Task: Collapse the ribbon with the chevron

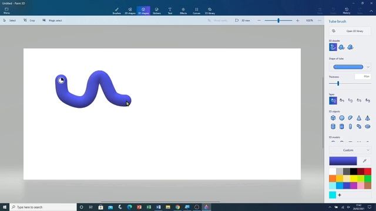Action: (x=371, y=11)
